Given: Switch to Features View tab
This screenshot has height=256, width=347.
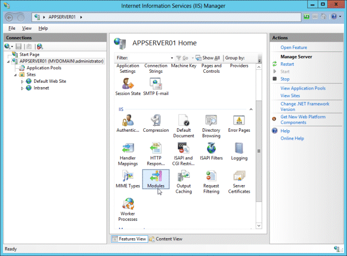Looking at the screenshot, I should pyautogui.click(x=130, y=239).
